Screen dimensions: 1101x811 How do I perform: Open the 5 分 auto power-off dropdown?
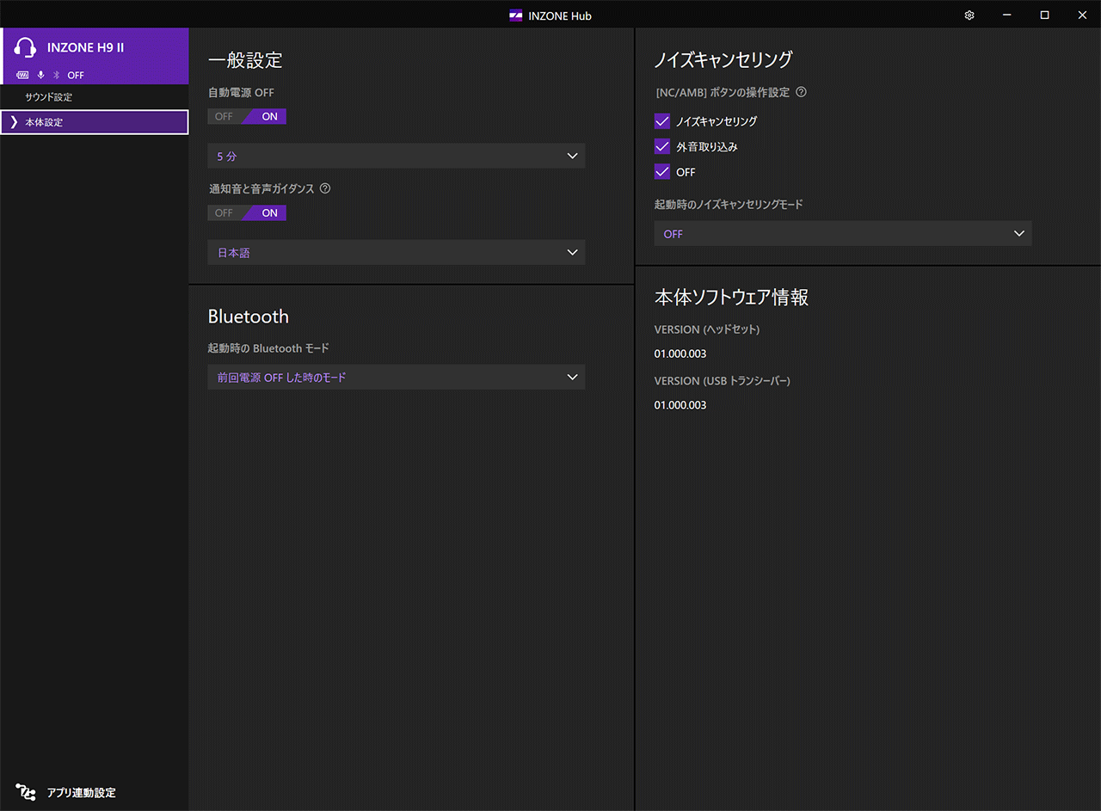tap(396, 157)
